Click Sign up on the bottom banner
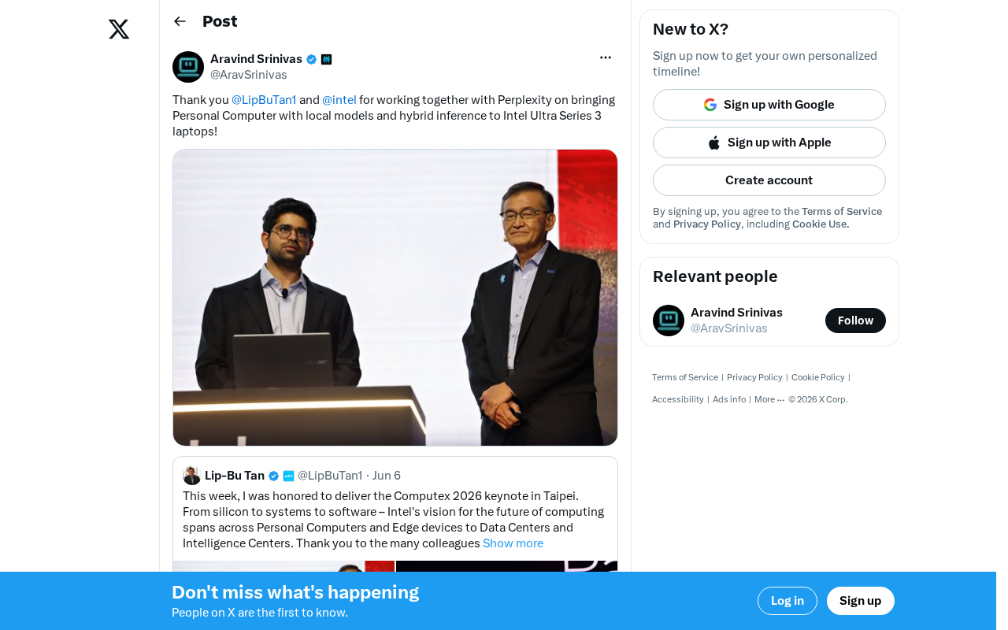The height and width of the screenshot is (630, 1008). (861, 601)
